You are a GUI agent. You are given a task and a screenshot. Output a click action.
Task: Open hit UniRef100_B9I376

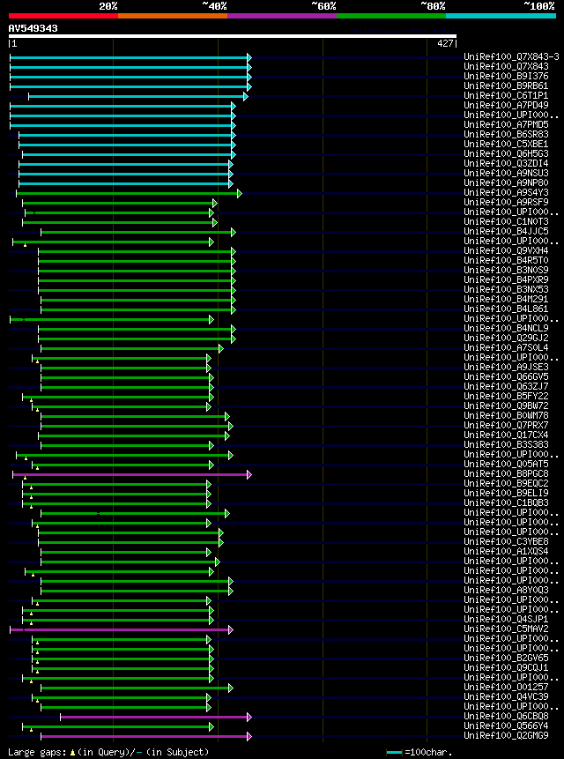(x=506, y=77)
